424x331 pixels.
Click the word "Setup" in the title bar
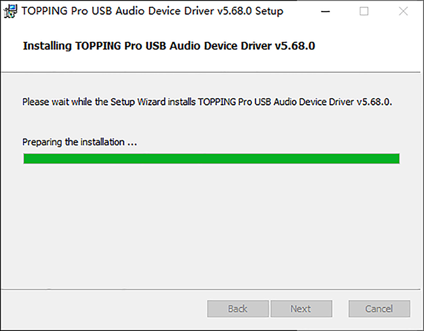[269, 11]
